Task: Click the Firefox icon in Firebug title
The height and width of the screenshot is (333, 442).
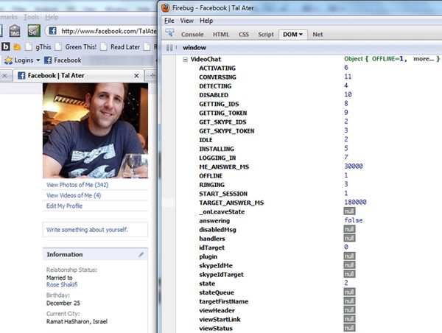Action: [x=164, y=7]
